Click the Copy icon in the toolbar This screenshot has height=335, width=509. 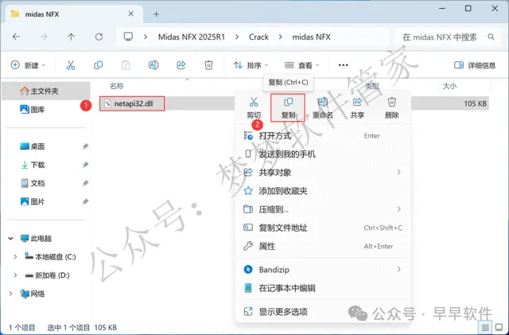pyautogui.click(x=98, y=65)
